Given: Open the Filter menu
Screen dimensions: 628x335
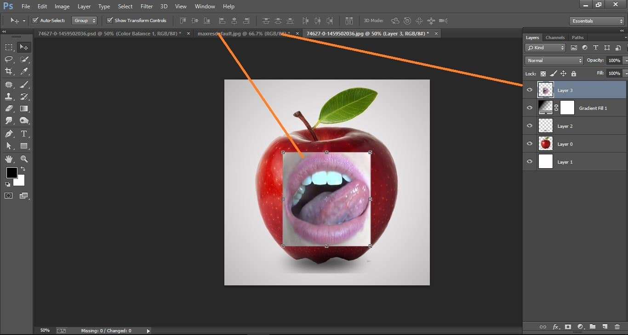Looking at the screenshot, I should tap(146, 6).
